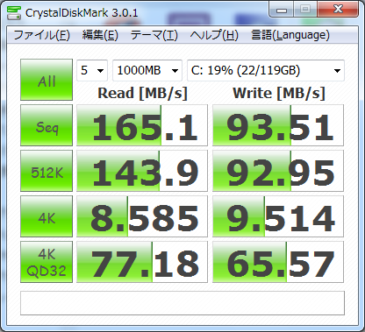The height and width of the screenshot is (332, 365).
Task: Run all benchmarks with All button
Action: coord(47,80)
